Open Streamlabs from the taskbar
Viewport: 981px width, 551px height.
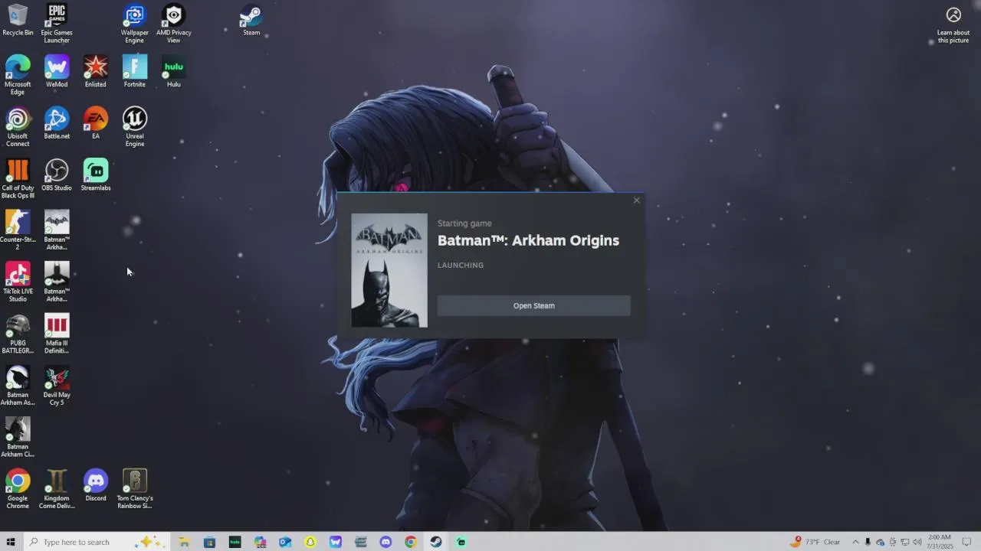point(461,542)
